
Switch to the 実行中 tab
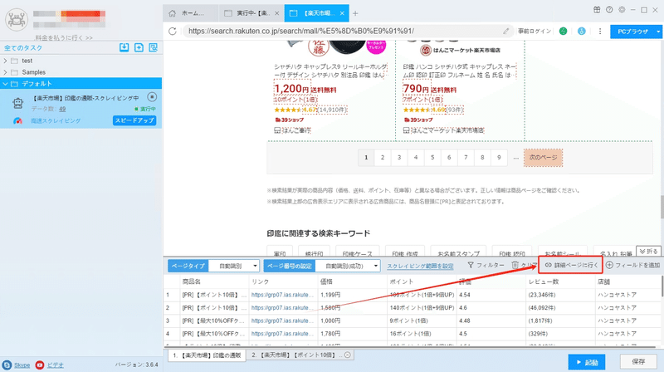click(252, 13)
